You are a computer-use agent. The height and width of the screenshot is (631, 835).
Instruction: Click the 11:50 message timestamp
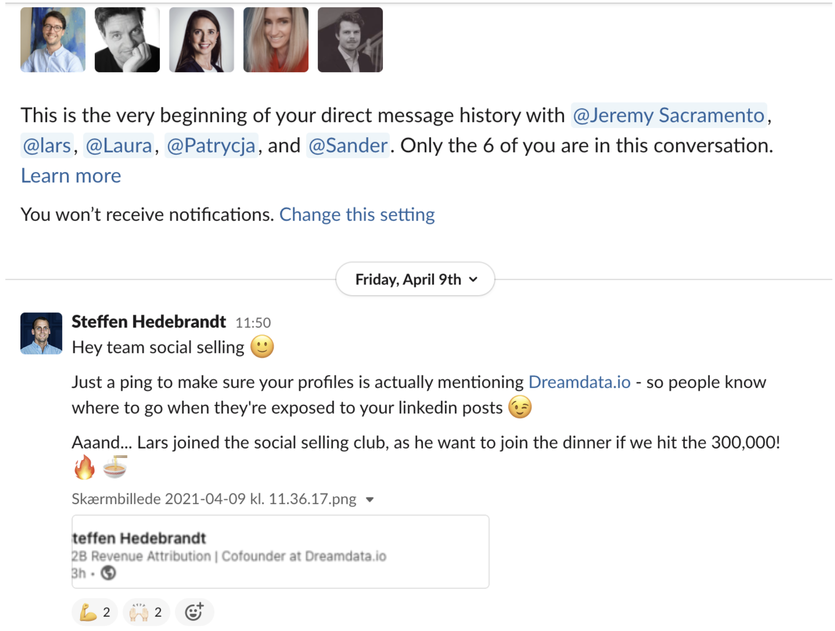pyautogui.click(x=253, y=323)
